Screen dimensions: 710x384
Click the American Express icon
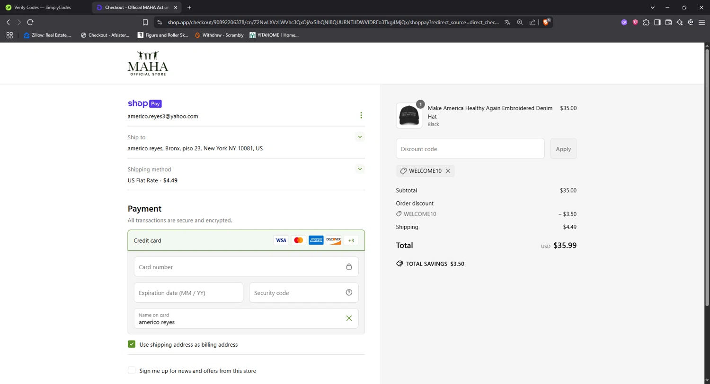point(316,240)
